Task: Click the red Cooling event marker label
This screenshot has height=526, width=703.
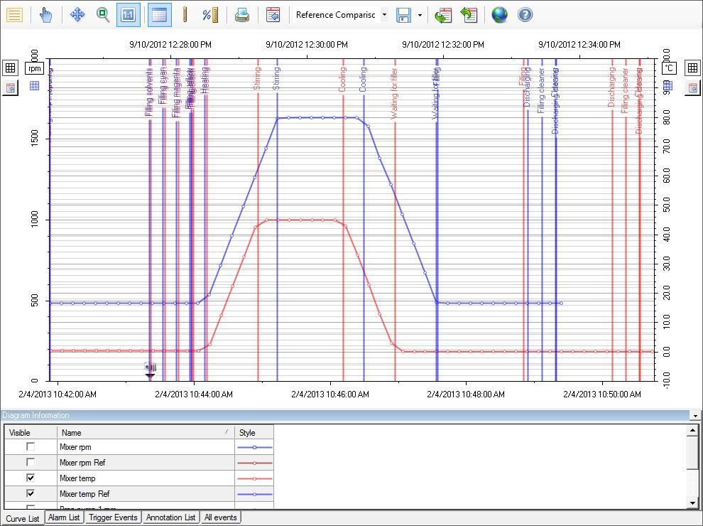Action: pos(342,80)
